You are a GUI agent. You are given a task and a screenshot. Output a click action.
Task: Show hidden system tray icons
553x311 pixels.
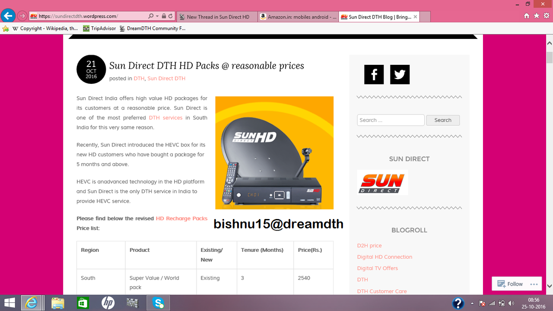[x=472, y=303]
